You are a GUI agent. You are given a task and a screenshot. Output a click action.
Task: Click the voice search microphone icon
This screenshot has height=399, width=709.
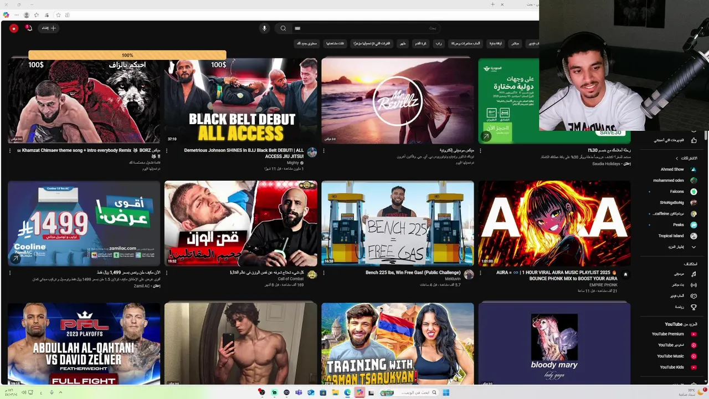(264, 28)
